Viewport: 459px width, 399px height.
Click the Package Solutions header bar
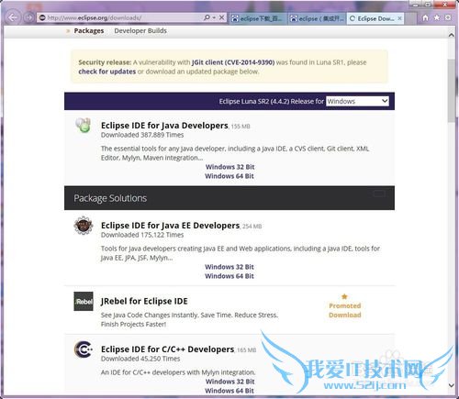point(229,198)
